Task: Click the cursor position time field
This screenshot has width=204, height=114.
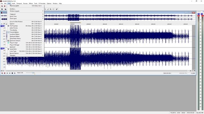Action: [x=167, y=73]
